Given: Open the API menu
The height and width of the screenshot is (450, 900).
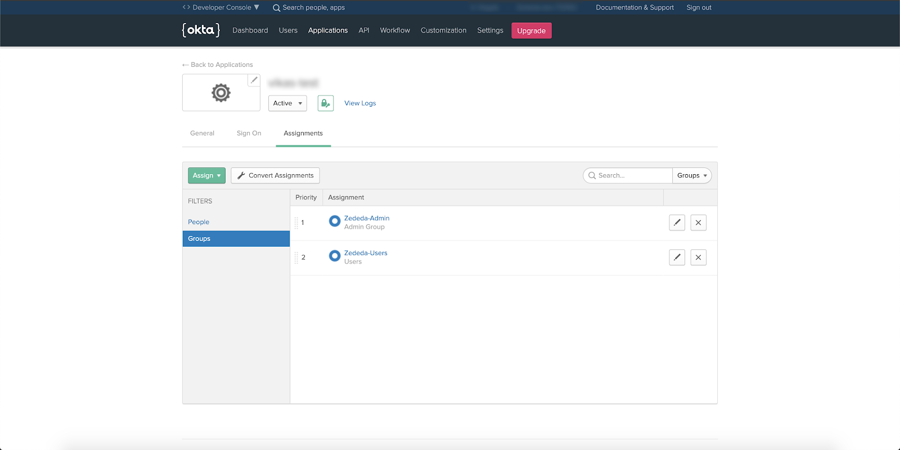Looking at the screenshot, I should [364, 30].
